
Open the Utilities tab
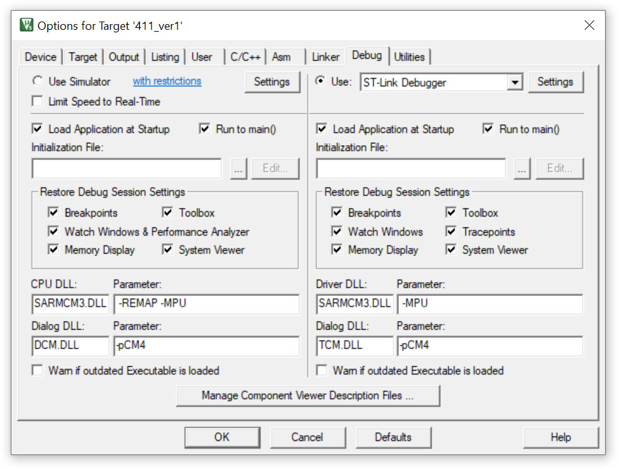pos(409,57)
